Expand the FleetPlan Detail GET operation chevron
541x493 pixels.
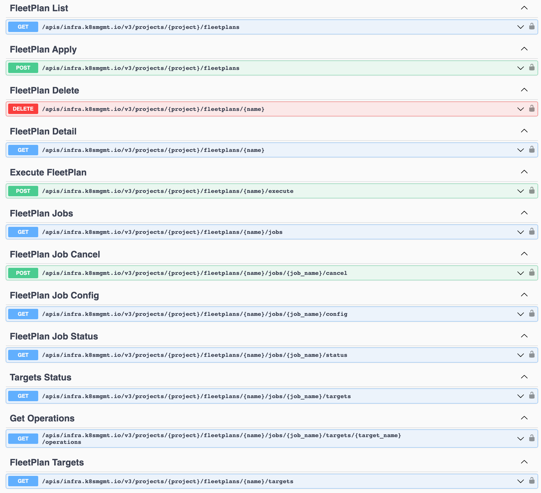tap(520, 150)
